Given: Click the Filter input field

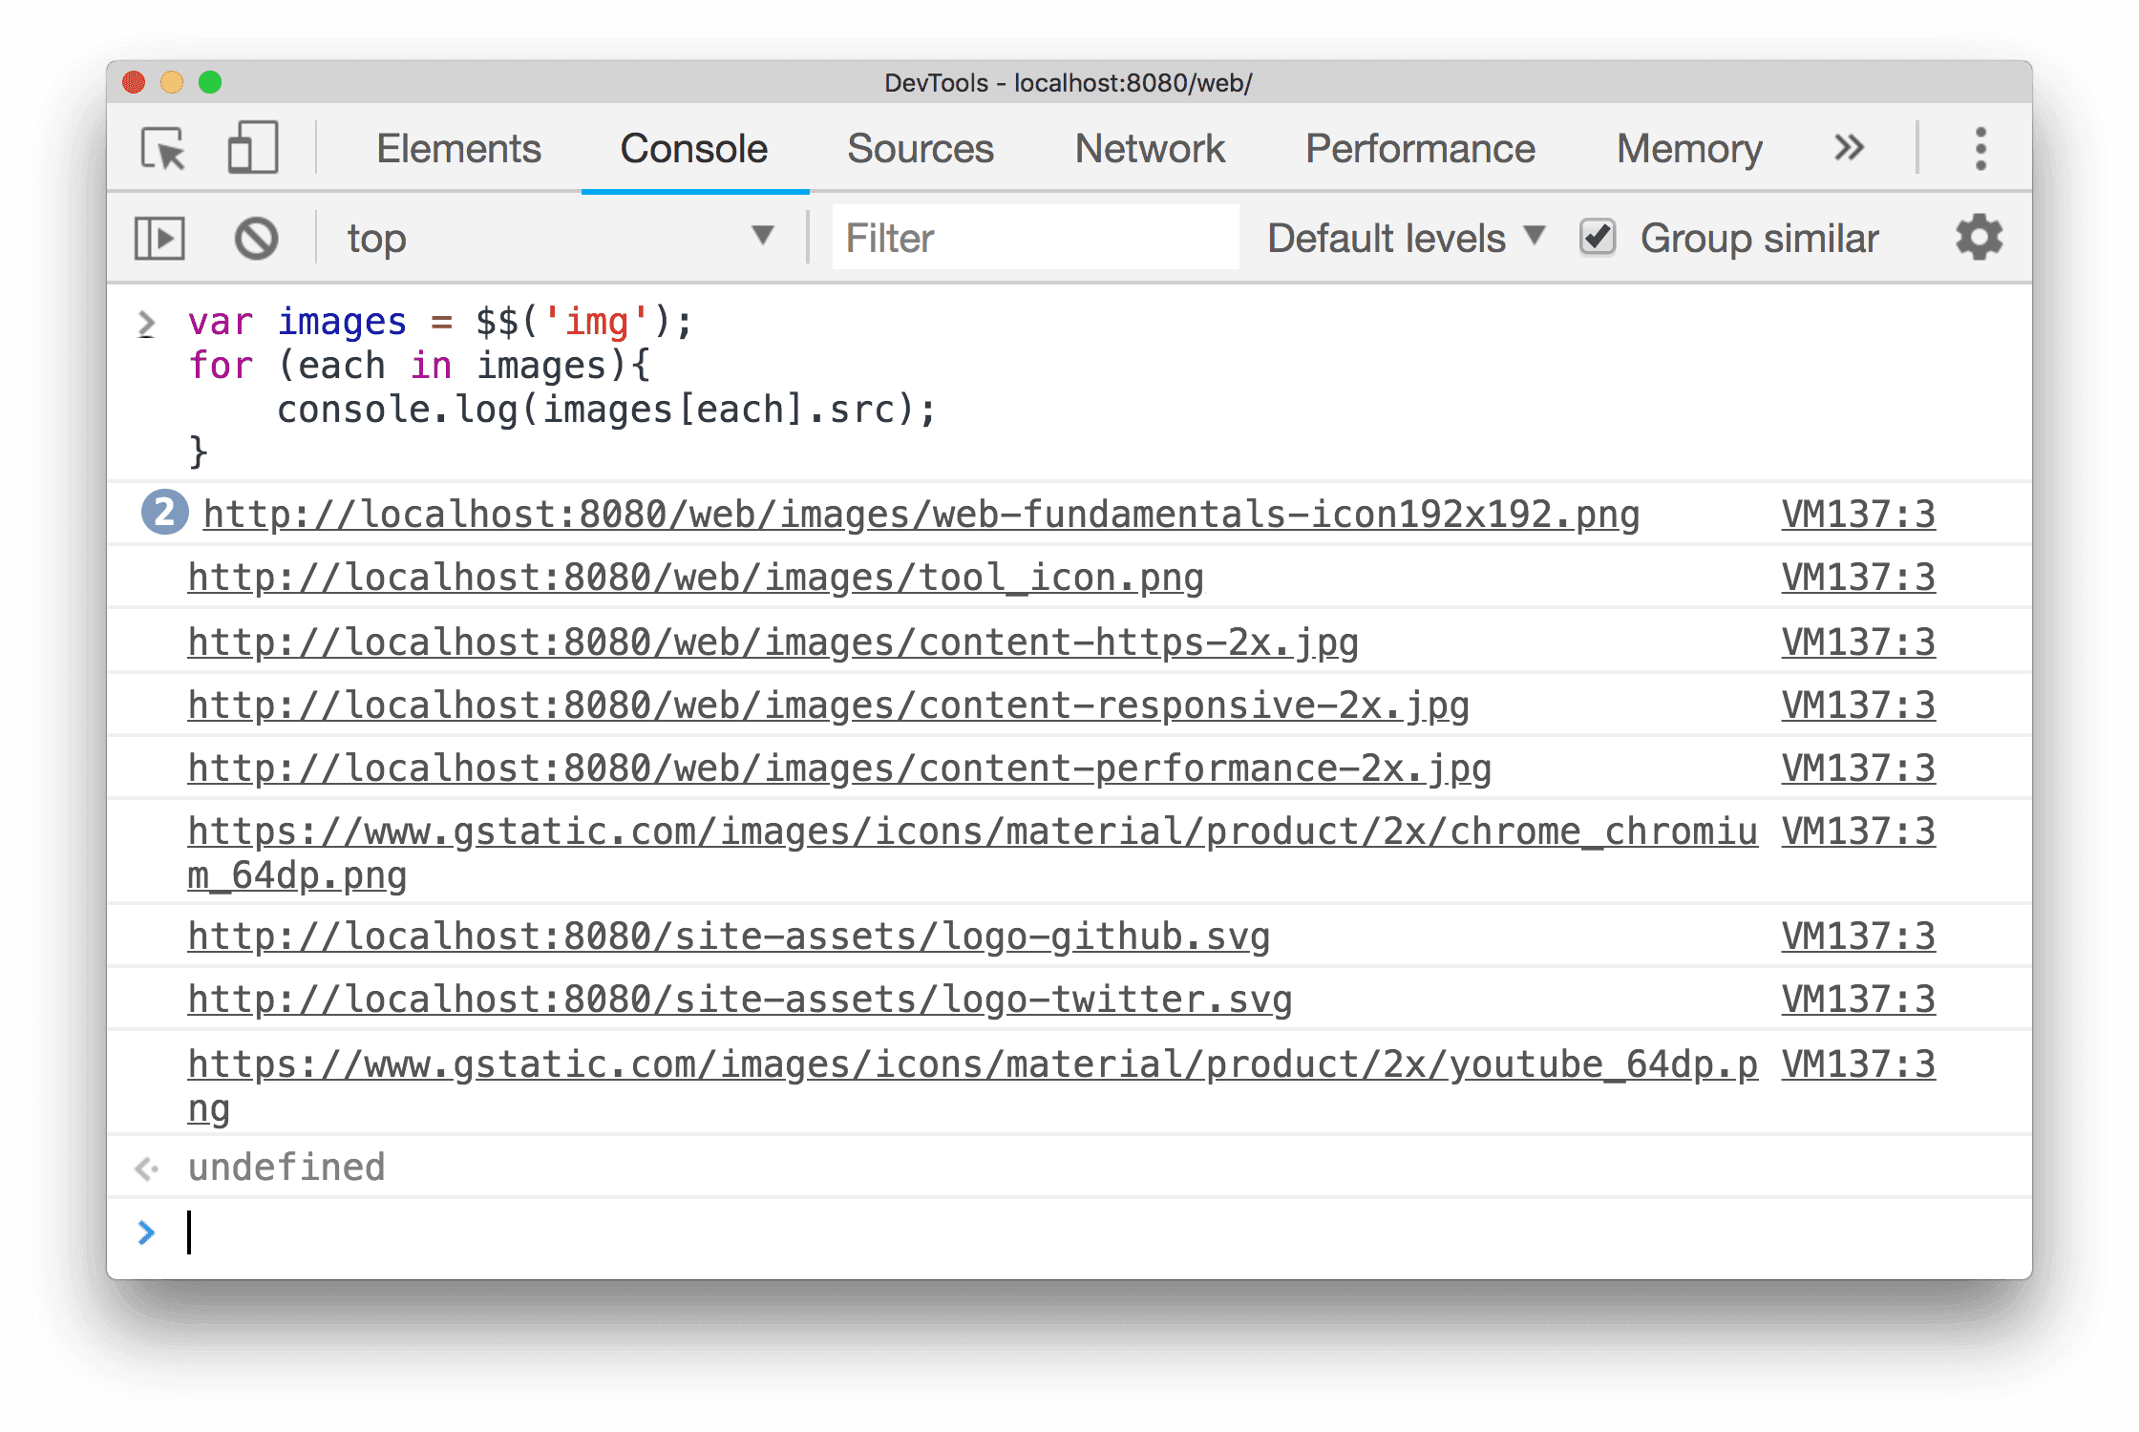Looking at the screenshot, I should (1023, 238).
